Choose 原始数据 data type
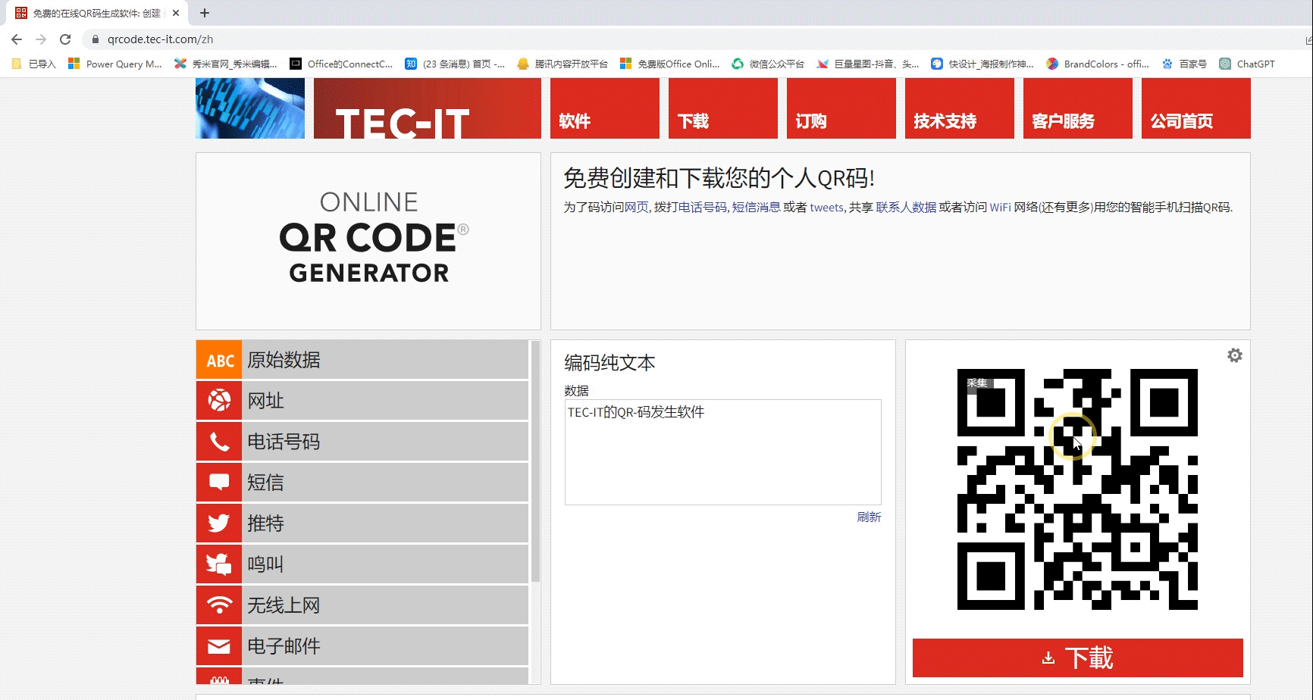 (362, 360)
